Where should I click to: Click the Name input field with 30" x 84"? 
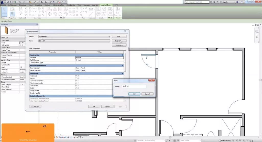[x=134, y=86]
